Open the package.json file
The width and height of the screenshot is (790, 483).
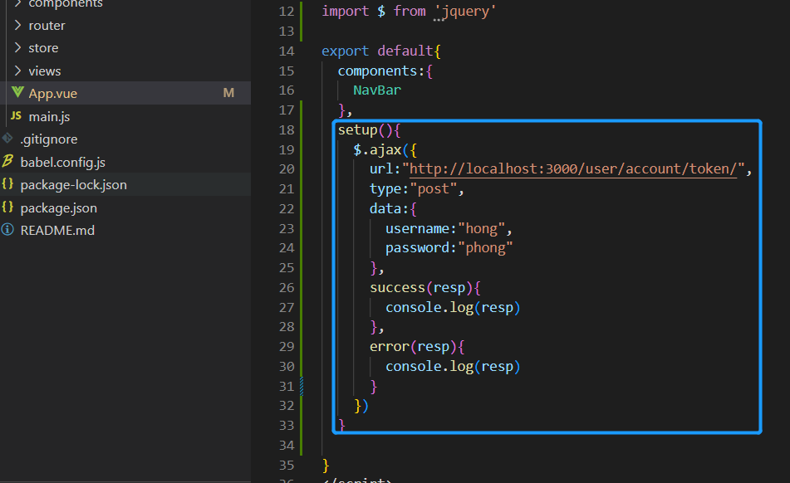tap(59, 208)
